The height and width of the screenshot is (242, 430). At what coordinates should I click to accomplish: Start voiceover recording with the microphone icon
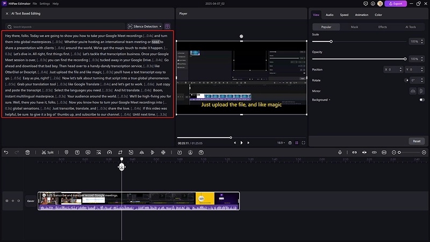[x=340, y=152]
